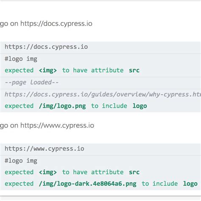Image resolution: width=201 pixels, height=201 pixels.
Task: Click the logo-dark.4e8064a6.png file path
Action: pyautogui.click(x=87, y=184)
